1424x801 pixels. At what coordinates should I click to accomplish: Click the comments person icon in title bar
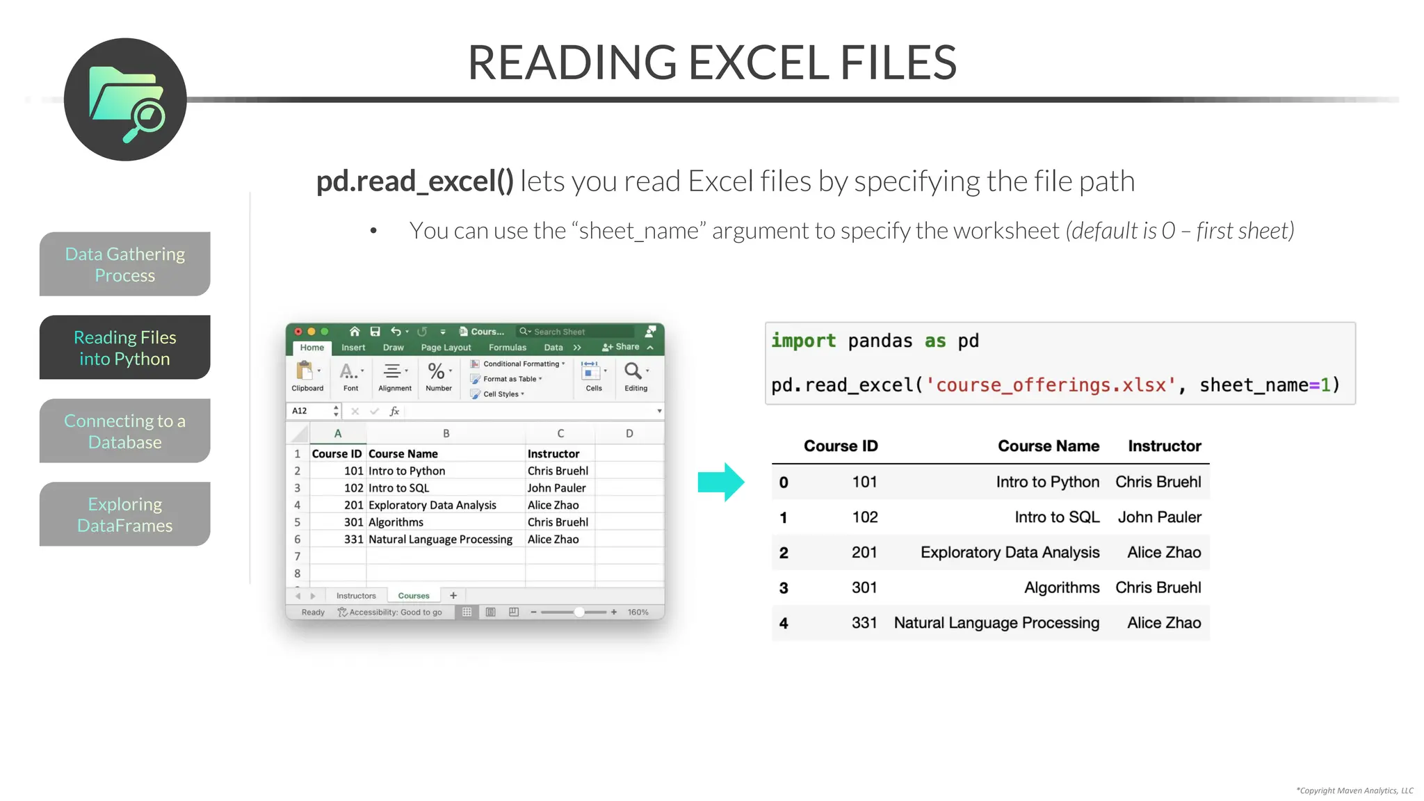(651, 331)
